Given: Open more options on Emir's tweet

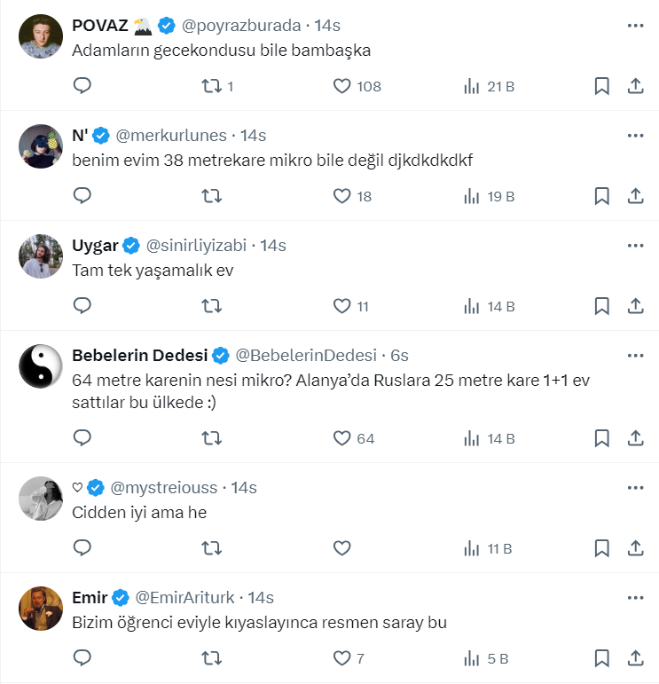Looking at the screenshot, I should 635,597.
